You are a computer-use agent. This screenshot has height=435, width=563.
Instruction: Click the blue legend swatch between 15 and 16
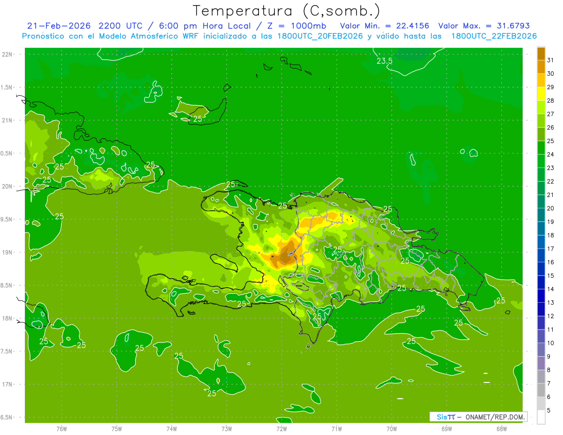541,269
